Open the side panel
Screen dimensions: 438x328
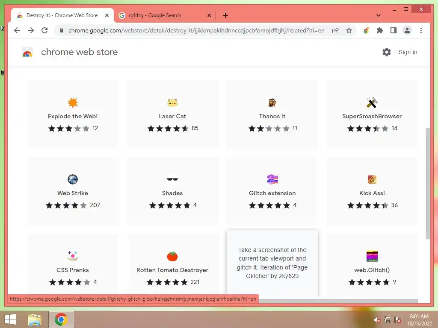click(x=394, y=30)
